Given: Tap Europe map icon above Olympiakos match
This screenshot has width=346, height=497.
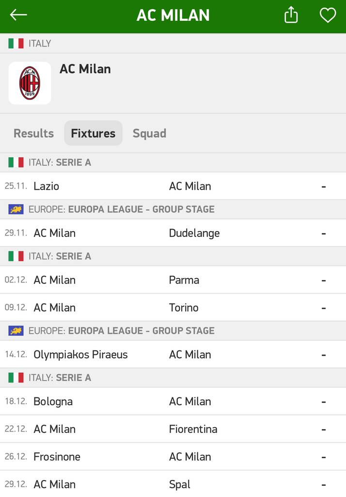Looking at the screenshot, I should tap(16, 331).
